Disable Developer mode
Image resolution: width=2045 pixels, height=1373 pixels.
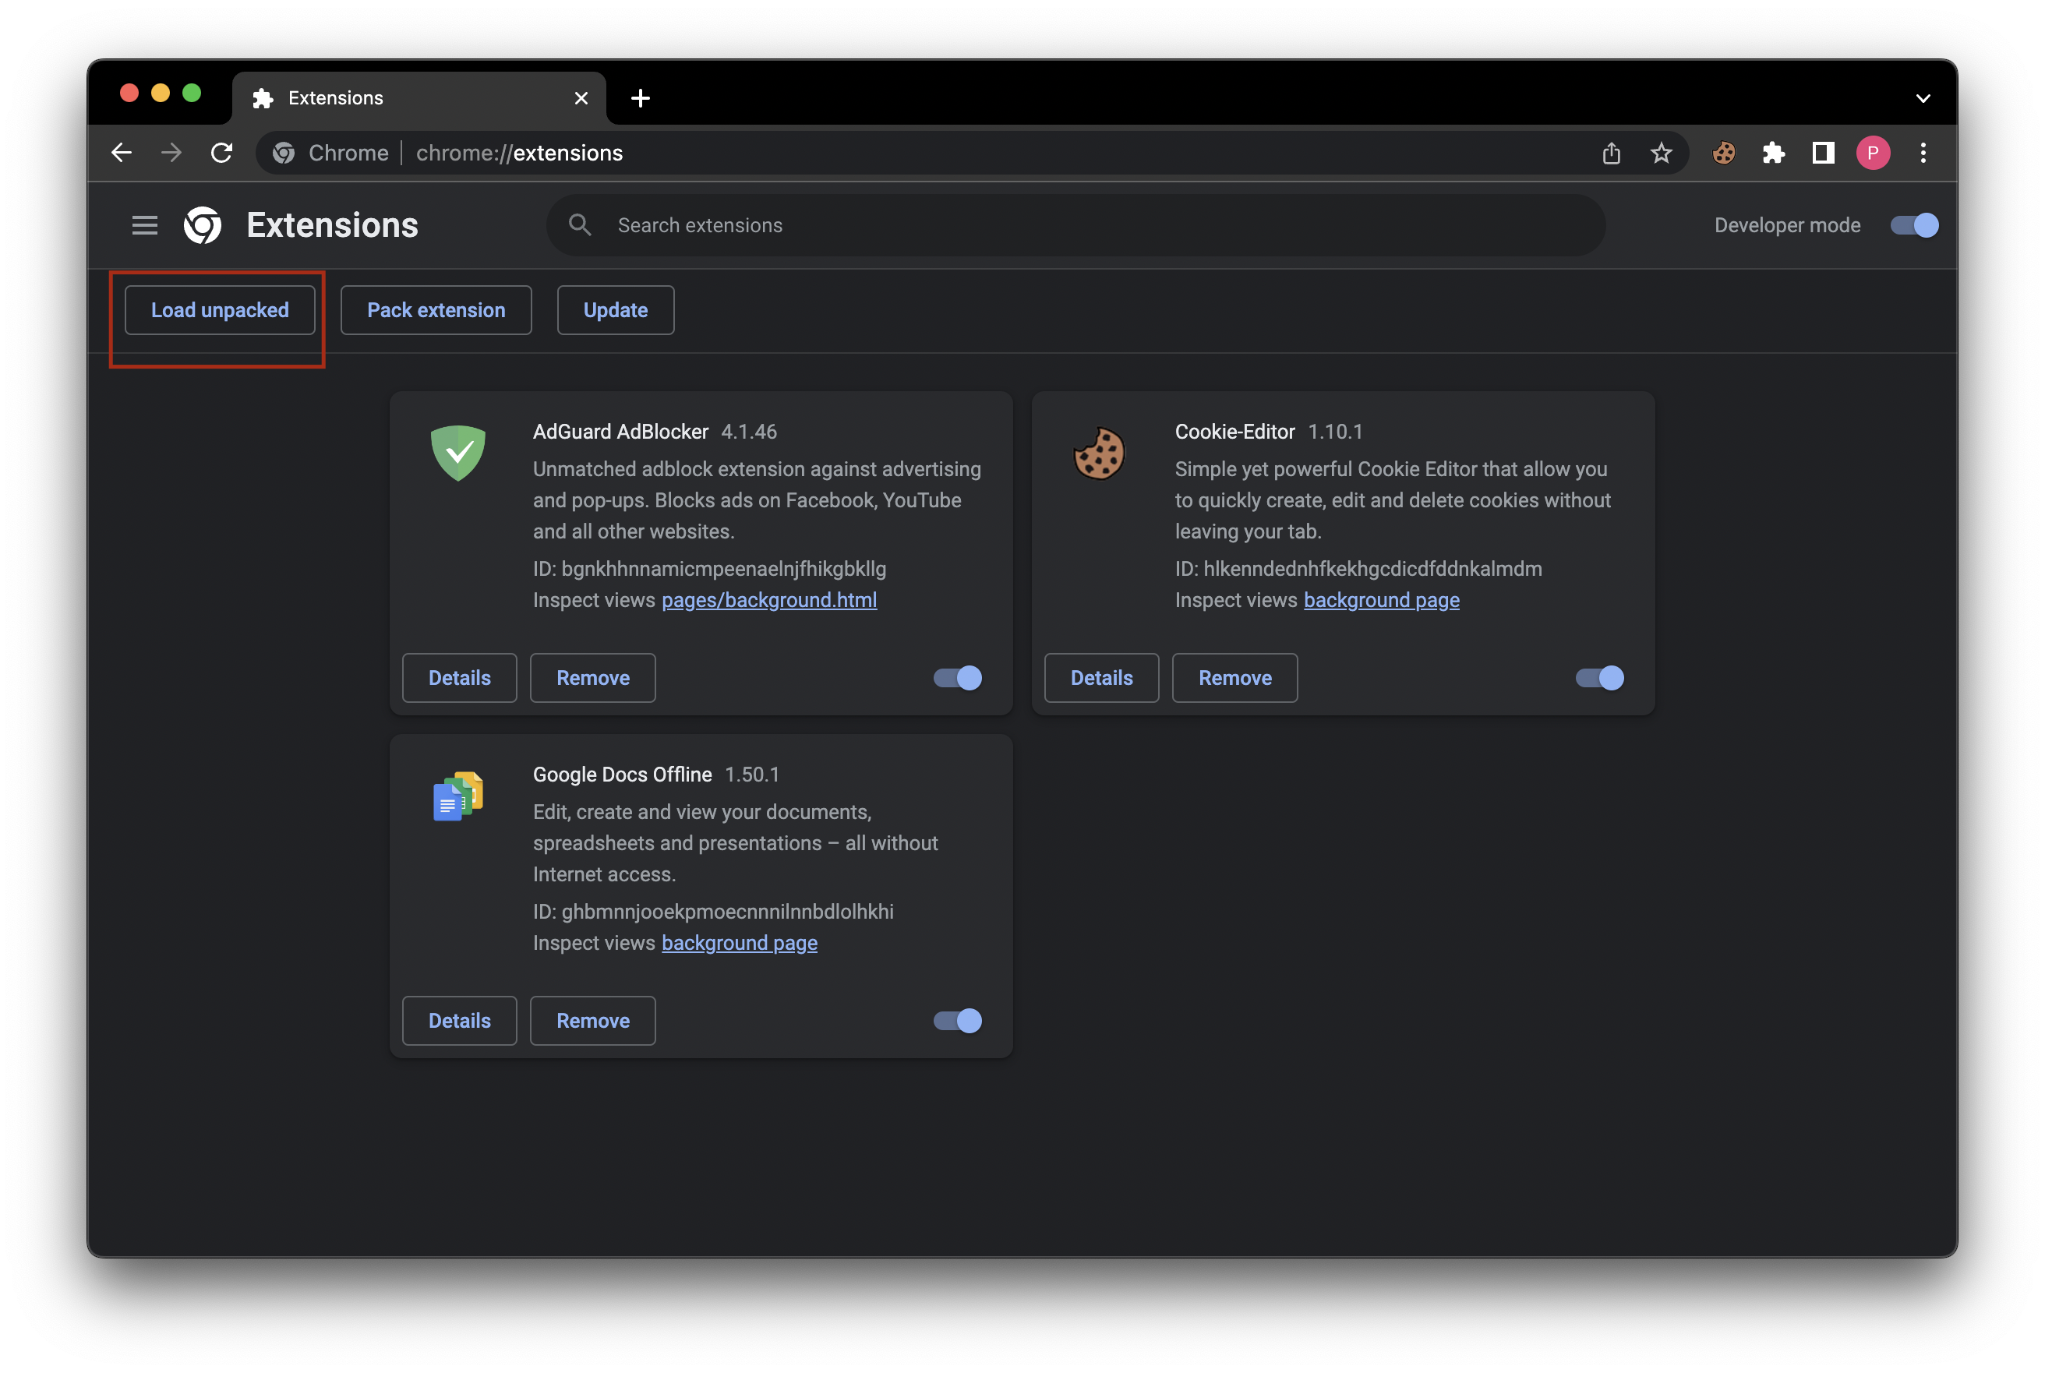1913,225
